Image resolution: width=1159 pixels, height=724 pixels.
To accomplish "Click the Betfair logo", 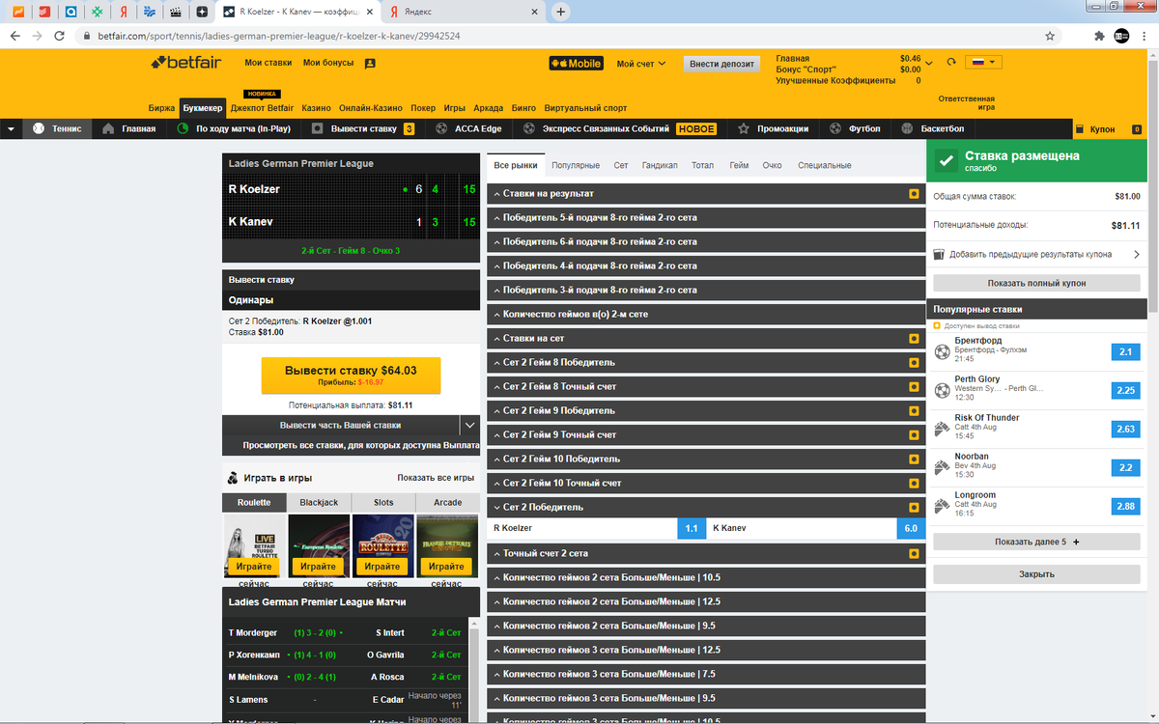I will [185, 63].
